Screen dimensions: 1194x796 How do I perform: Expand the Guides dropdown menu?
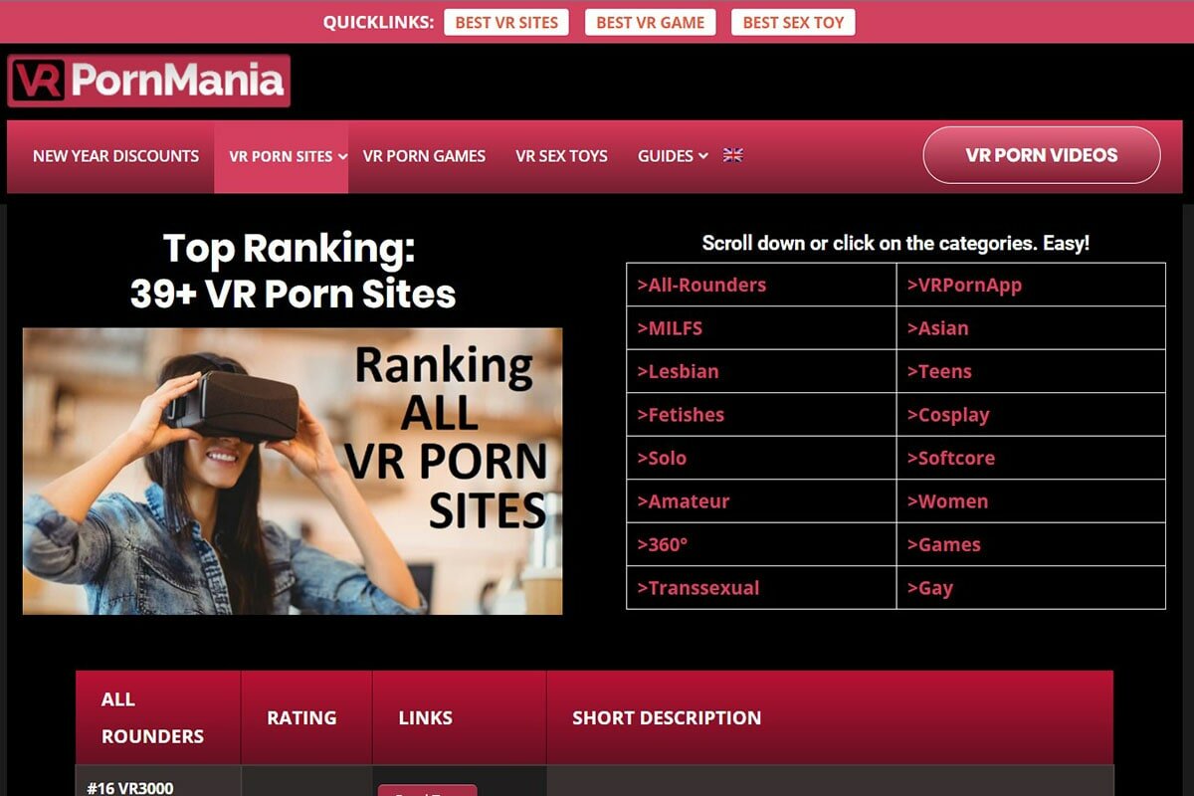673,156
